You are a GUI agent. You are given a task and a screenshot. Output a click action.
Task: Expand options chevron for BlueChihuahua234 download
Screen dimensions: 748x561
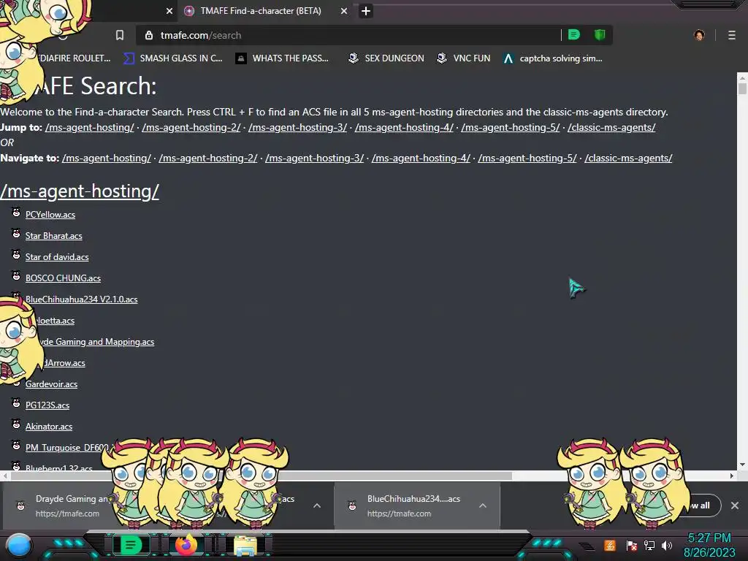coord(483,505)
